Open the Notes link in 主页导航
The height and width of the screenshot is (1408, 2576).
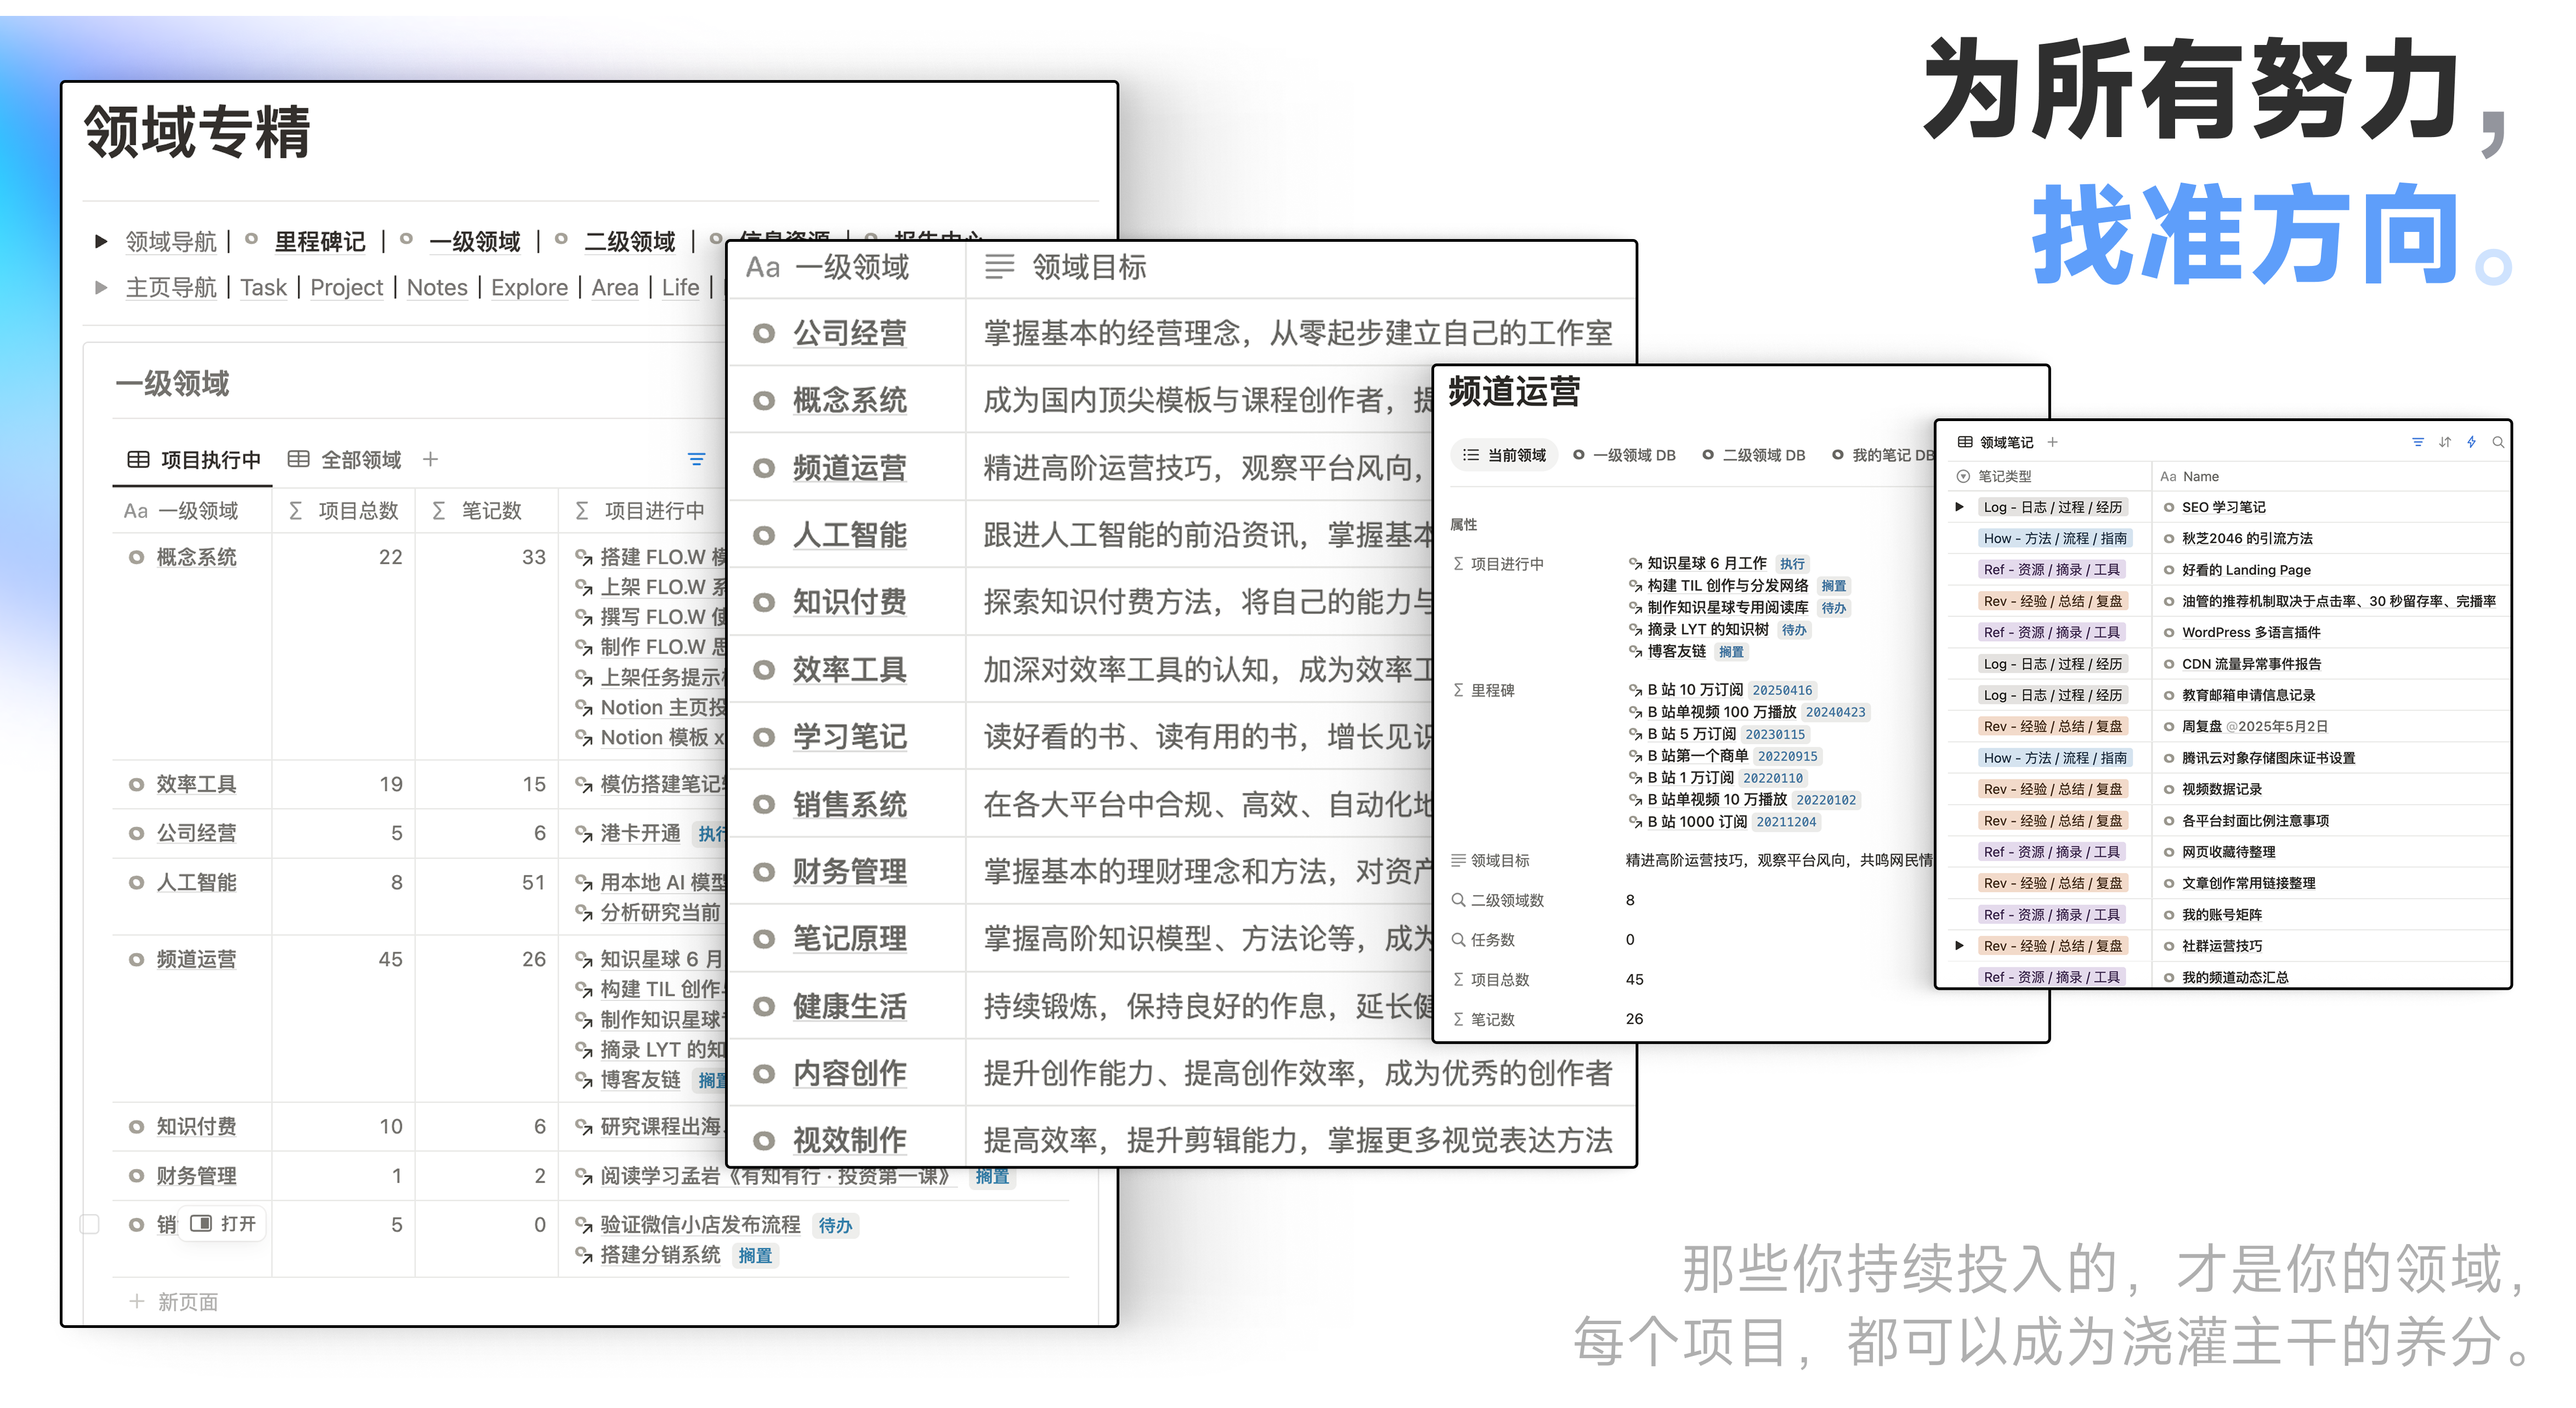[x=437, y=288]
